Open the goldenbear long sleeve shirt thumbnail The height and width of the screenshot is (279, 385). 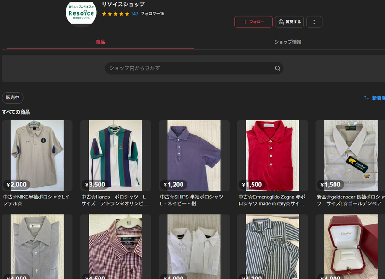coord(351,156)
